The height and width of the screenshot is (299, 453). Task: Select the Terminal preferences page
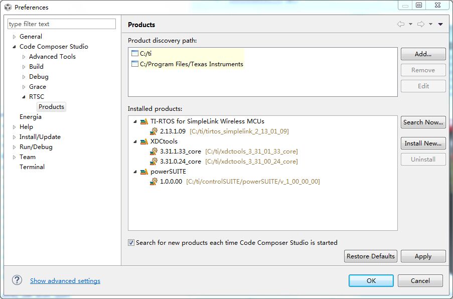(x=32, y=167)
